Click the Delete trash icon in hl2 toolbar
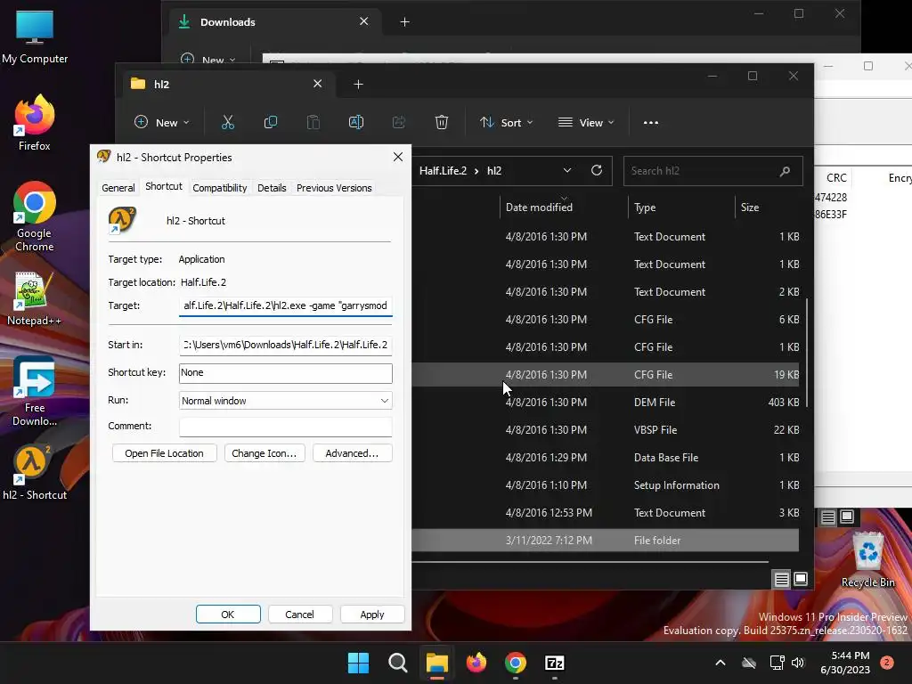 tap(442, 122)
